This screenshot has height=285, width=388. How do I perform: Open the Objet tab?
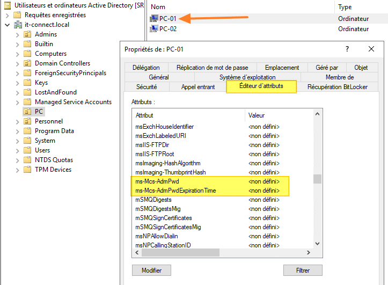coord(361,68)
